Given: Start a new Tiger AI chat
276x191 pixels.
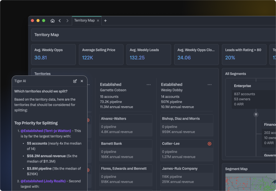Looking at the screenshot, I should tap(75, 81).
